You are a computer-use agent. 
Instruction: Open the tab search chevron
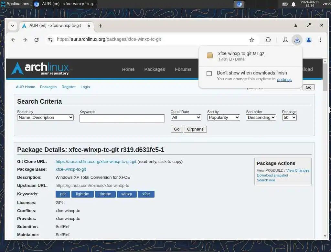click(13, 26)
